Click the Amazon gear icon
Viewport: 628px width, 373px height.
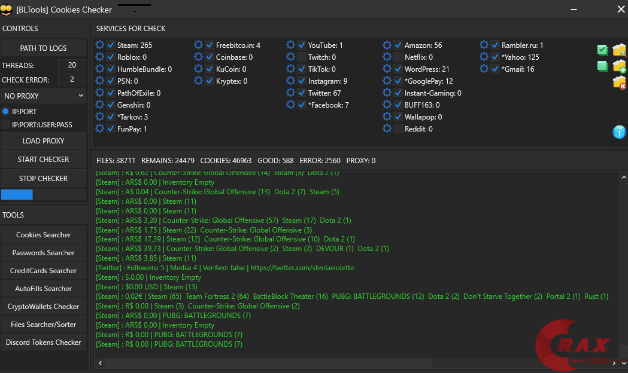(387, 45)
